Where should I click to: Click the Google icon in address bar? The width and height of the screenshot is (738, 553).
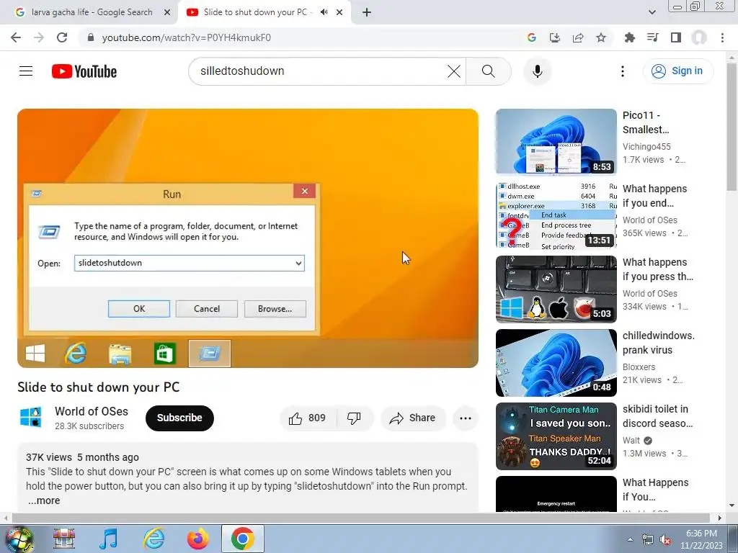[532, 37]
